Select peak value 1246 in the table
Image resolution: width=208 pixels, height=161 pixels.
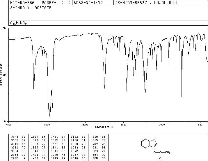54,155
